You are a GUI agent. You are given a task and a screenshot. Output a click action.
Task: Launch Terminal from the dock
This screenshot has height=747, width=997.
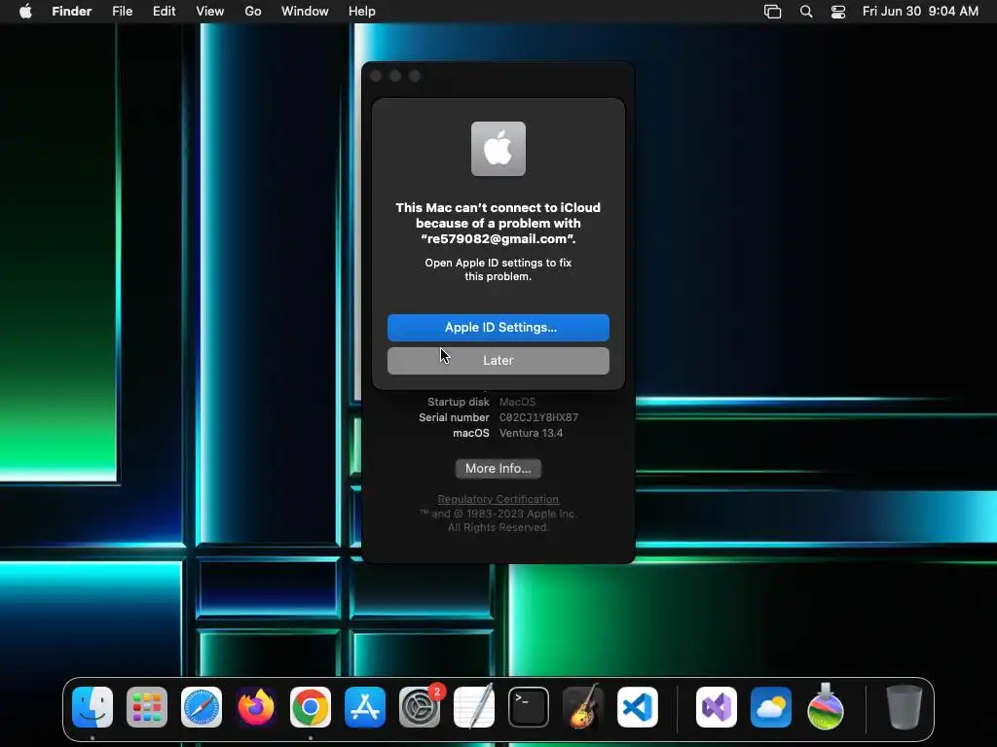[529, 707]
